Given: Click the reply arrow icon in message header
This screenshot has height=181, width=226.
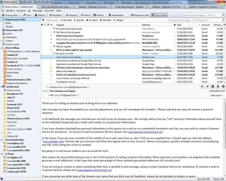Looking at the screenshot, I should (202, 87).
